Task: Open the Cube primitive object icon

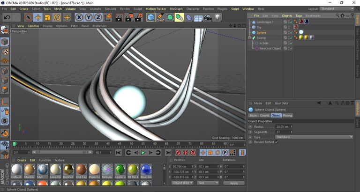Action: (x=151, y=17)
